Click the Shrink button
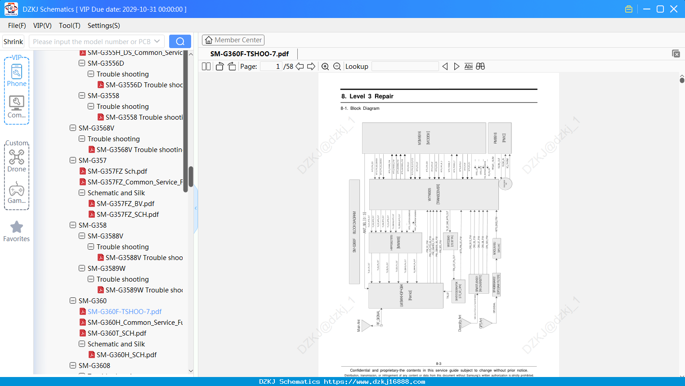Image resolution: width=685 pixels, height=386 pixels. coord(13,41)
